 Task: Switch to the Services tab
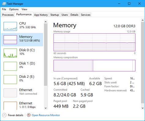tap(86, 15)
